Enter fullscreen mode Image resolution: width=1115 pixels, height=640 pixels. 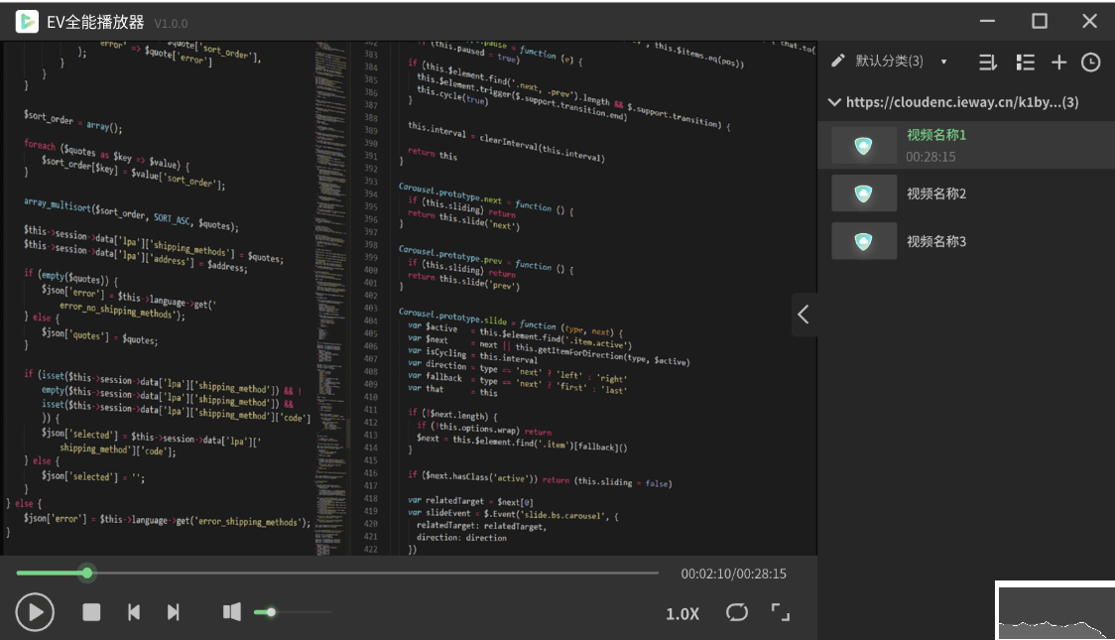coord(781,612)
